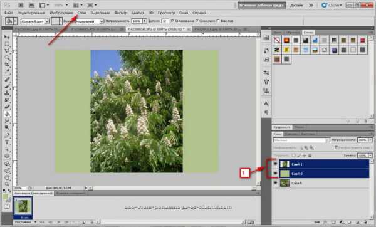Open the Слои menu in menu bar

[81, 13]
